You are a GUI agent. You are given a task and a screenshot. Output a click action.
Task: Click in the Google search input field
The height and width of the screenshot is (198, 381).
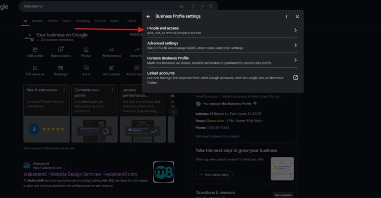tap(99, 6)
